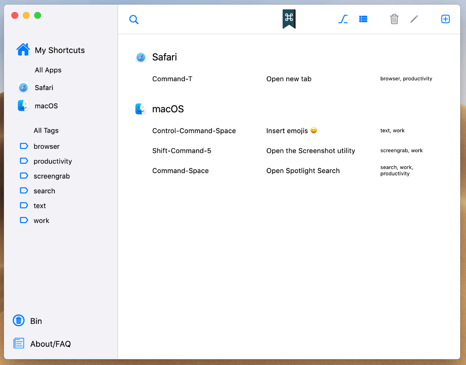Click the 'browser, productivity' tags cell

(x=406, y=78)
